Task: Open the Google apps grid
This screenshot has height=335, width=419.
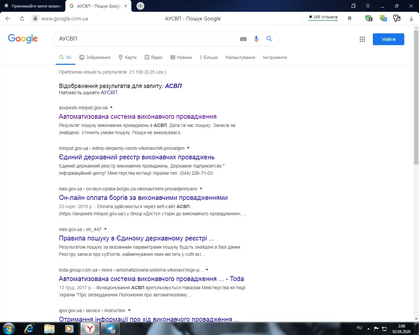Action: (x=362, y=39)
